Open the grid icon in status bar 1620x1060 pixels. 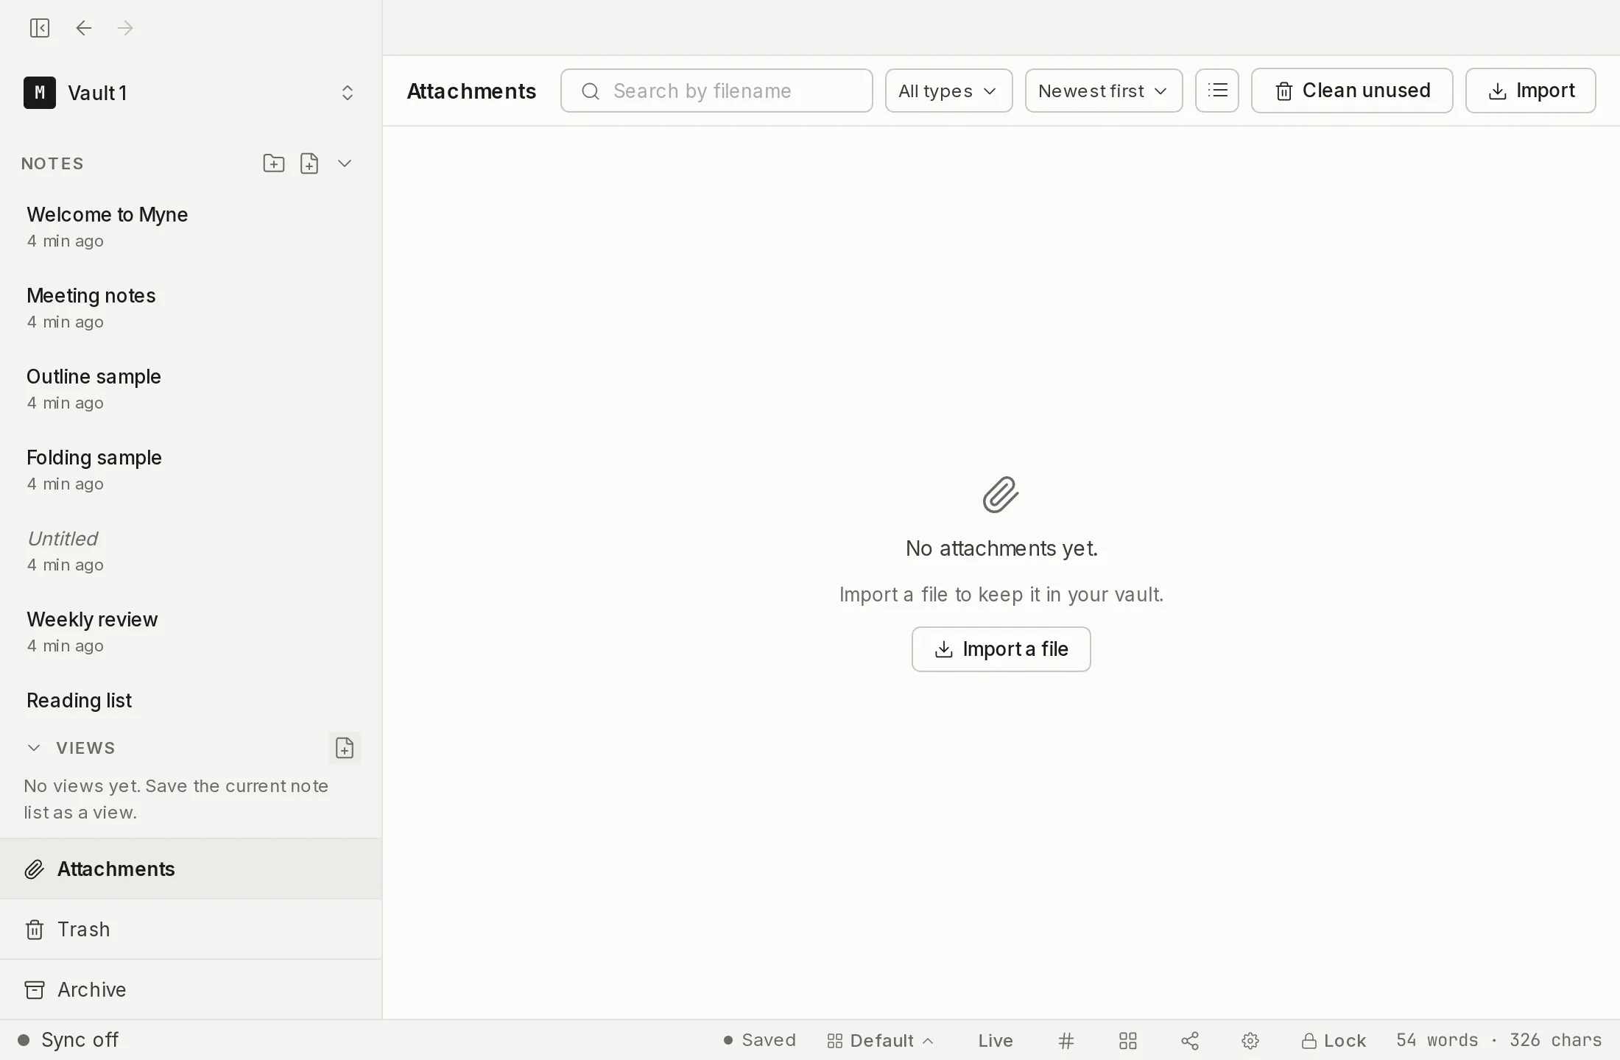1128,1041
